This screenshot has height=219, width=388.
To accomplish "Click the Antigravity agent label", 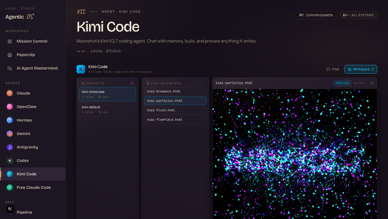I will click(x=27, y=147).
